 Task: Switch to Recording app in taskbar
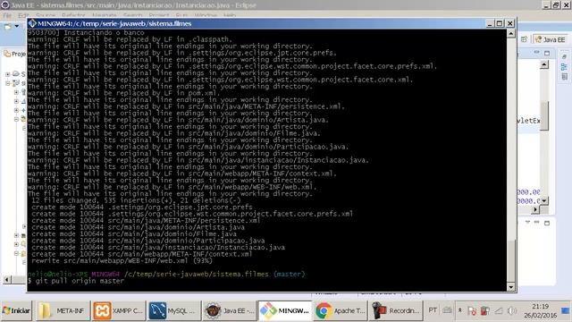(x=396, y=310)
